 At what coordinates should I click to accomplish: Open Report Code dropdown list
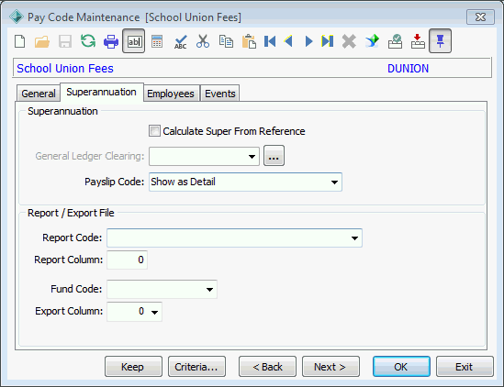click(354, 238)
